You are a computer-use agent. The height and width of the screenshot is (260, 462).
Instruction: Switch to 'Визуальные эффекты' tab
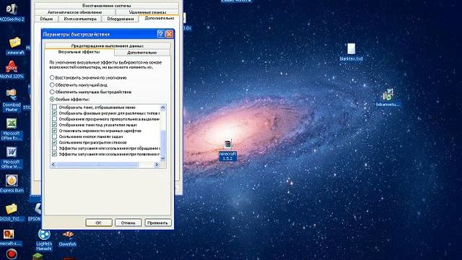tap(79, 52)
